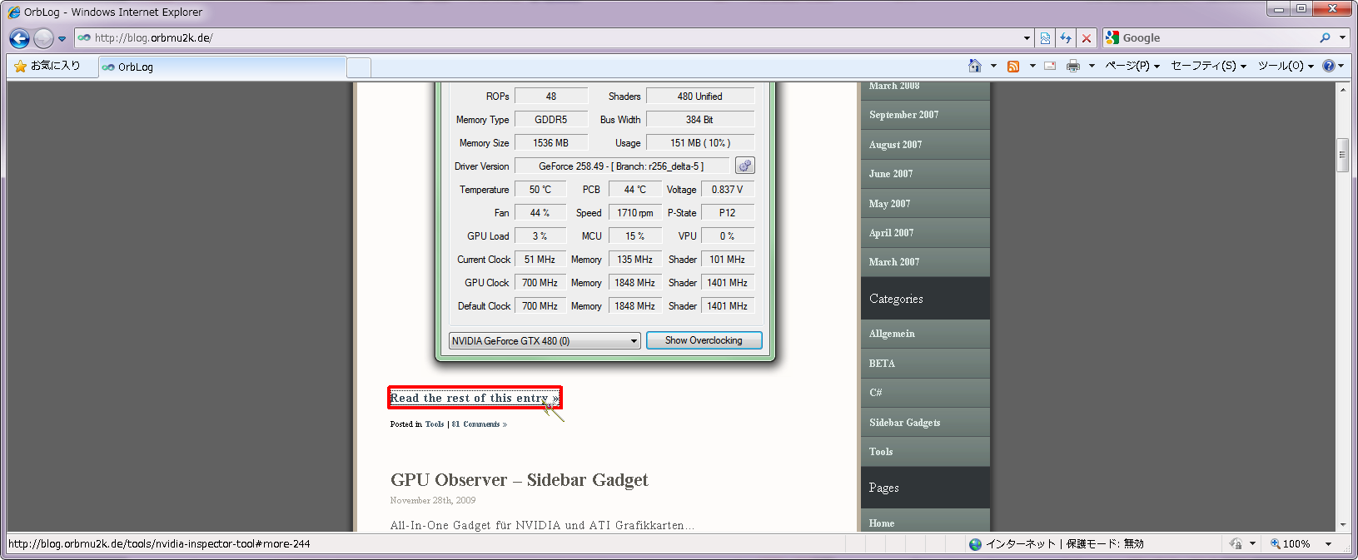Image resolution: width=1358 pixels, height=560 pixels.
Task: Click 'Tools' link in the Posted in line
Action: point(435,424)
